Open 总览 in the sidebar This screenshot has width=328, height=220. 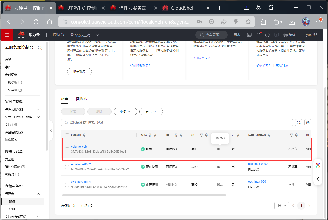pyautogui.click(x=8, y=60)
